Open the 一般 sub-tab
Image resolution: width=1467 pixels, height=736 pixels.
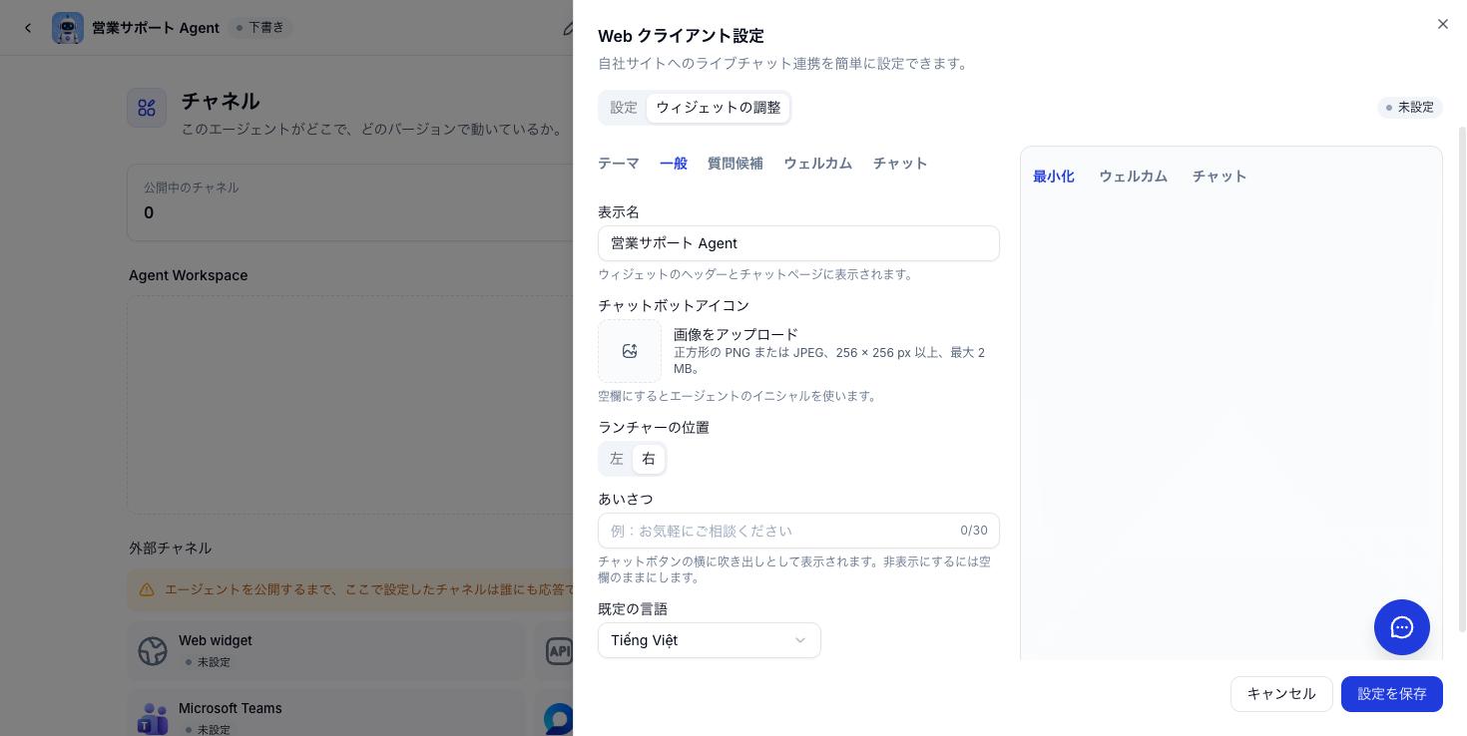click(x=674, y=164)
